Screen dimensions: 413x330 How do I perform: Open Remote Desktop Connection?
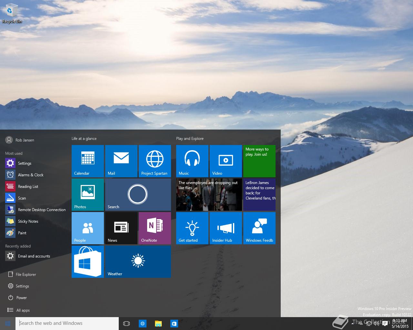35,210
